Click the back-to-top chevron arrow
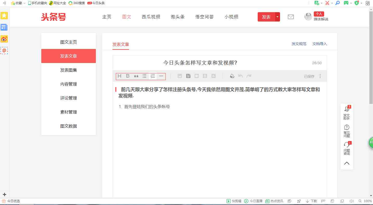Screen dimensions: 373x205 347,163
